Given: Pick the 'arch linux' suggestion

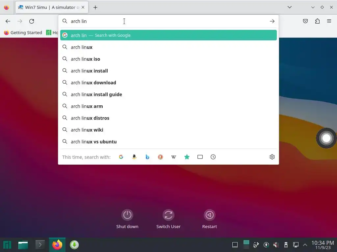Looking at the screenshot, I should [x=168, y=47].
